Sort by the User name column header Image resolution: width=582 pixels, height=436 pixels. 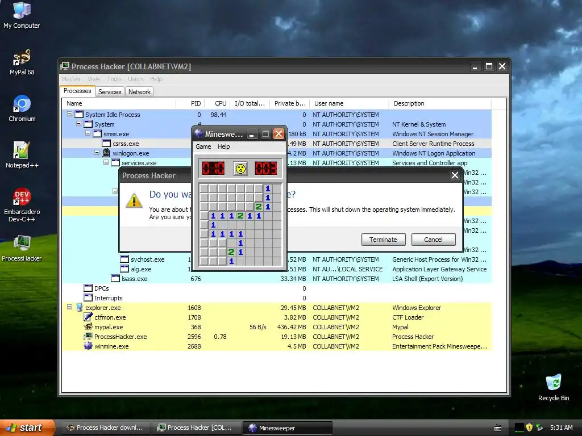348,103
